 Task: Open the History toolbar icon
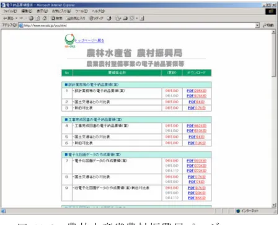[109, 19]
